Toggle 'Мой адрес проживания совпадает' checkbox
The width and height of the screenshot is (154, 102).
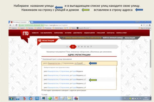click(x=42, y=90)
